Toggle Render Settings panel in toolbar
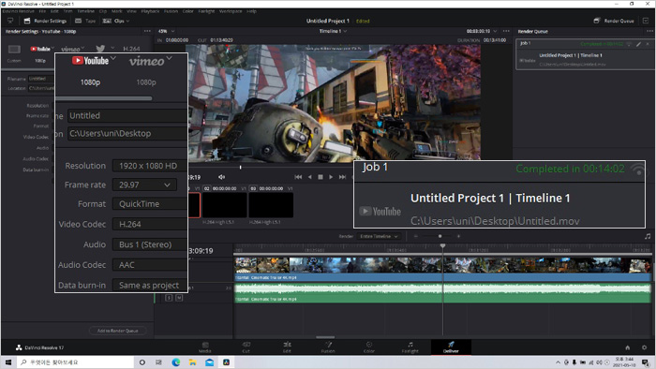 (45, 21)
